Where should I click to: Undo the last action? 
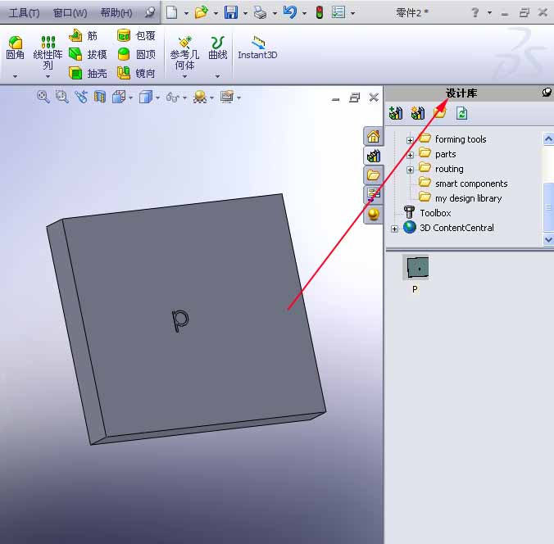coord(290,13)
